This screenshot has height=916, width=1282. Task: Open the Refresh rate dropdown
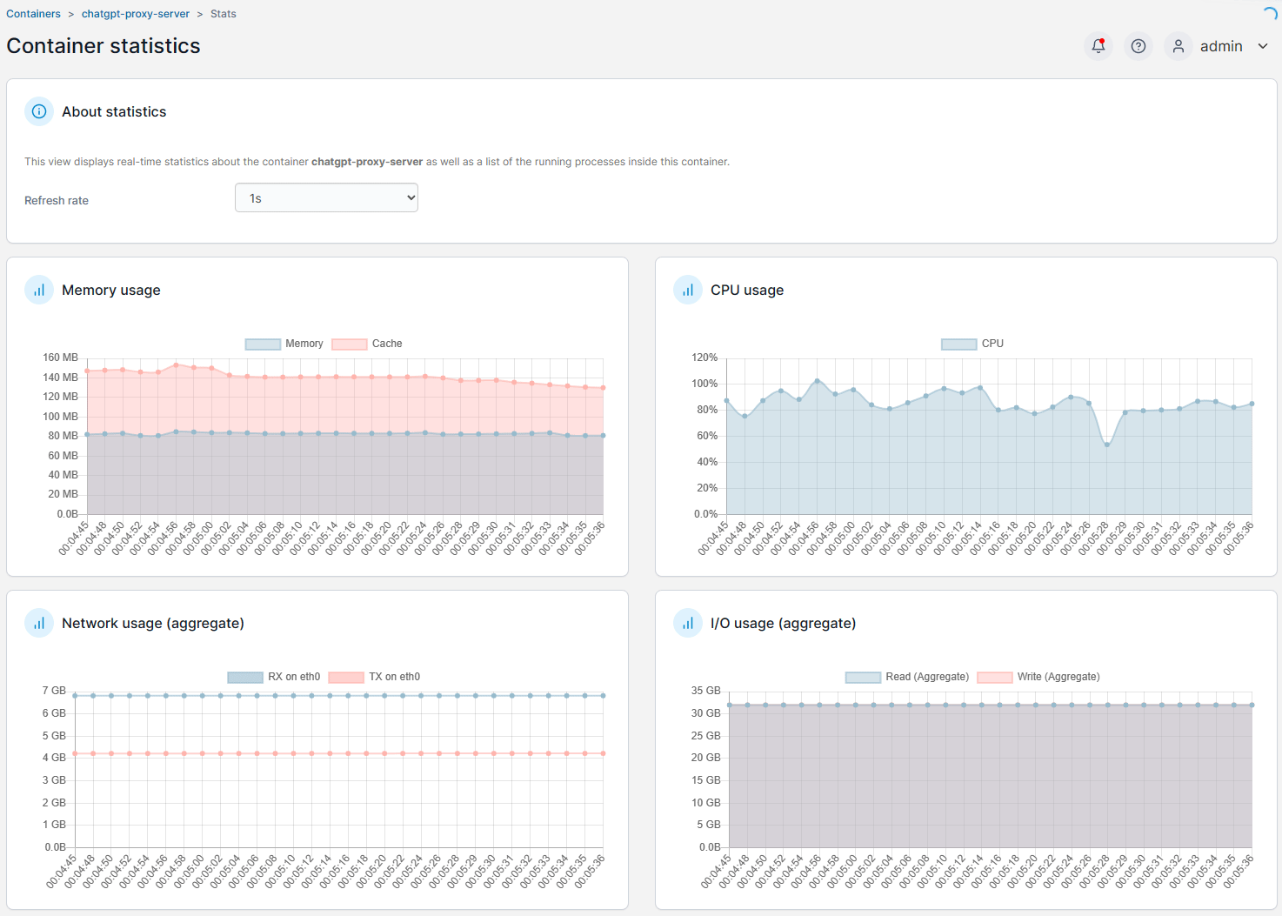click(326, 197)
